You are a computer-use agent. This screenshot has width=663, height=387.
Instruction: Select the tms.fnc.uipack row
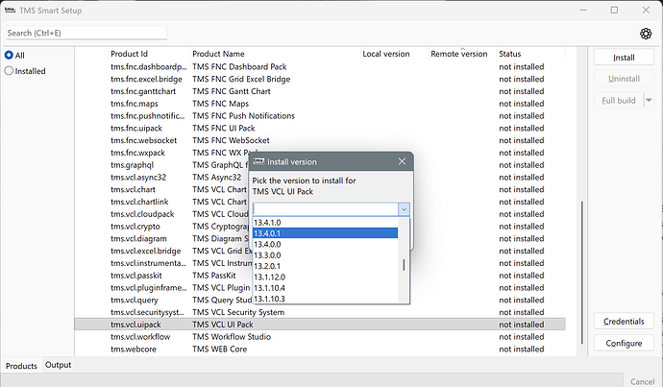coord(320,128)
